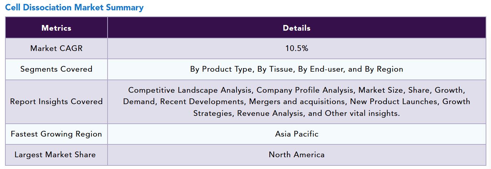This screenshot has width=491, height=169.
Task: Select the 10.5% value cell
Action: pos(297,48)
